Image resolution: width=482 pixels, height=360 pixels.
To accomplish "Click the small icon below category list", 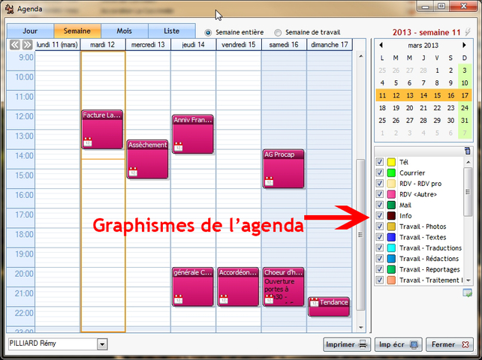I will coord(467,292).
